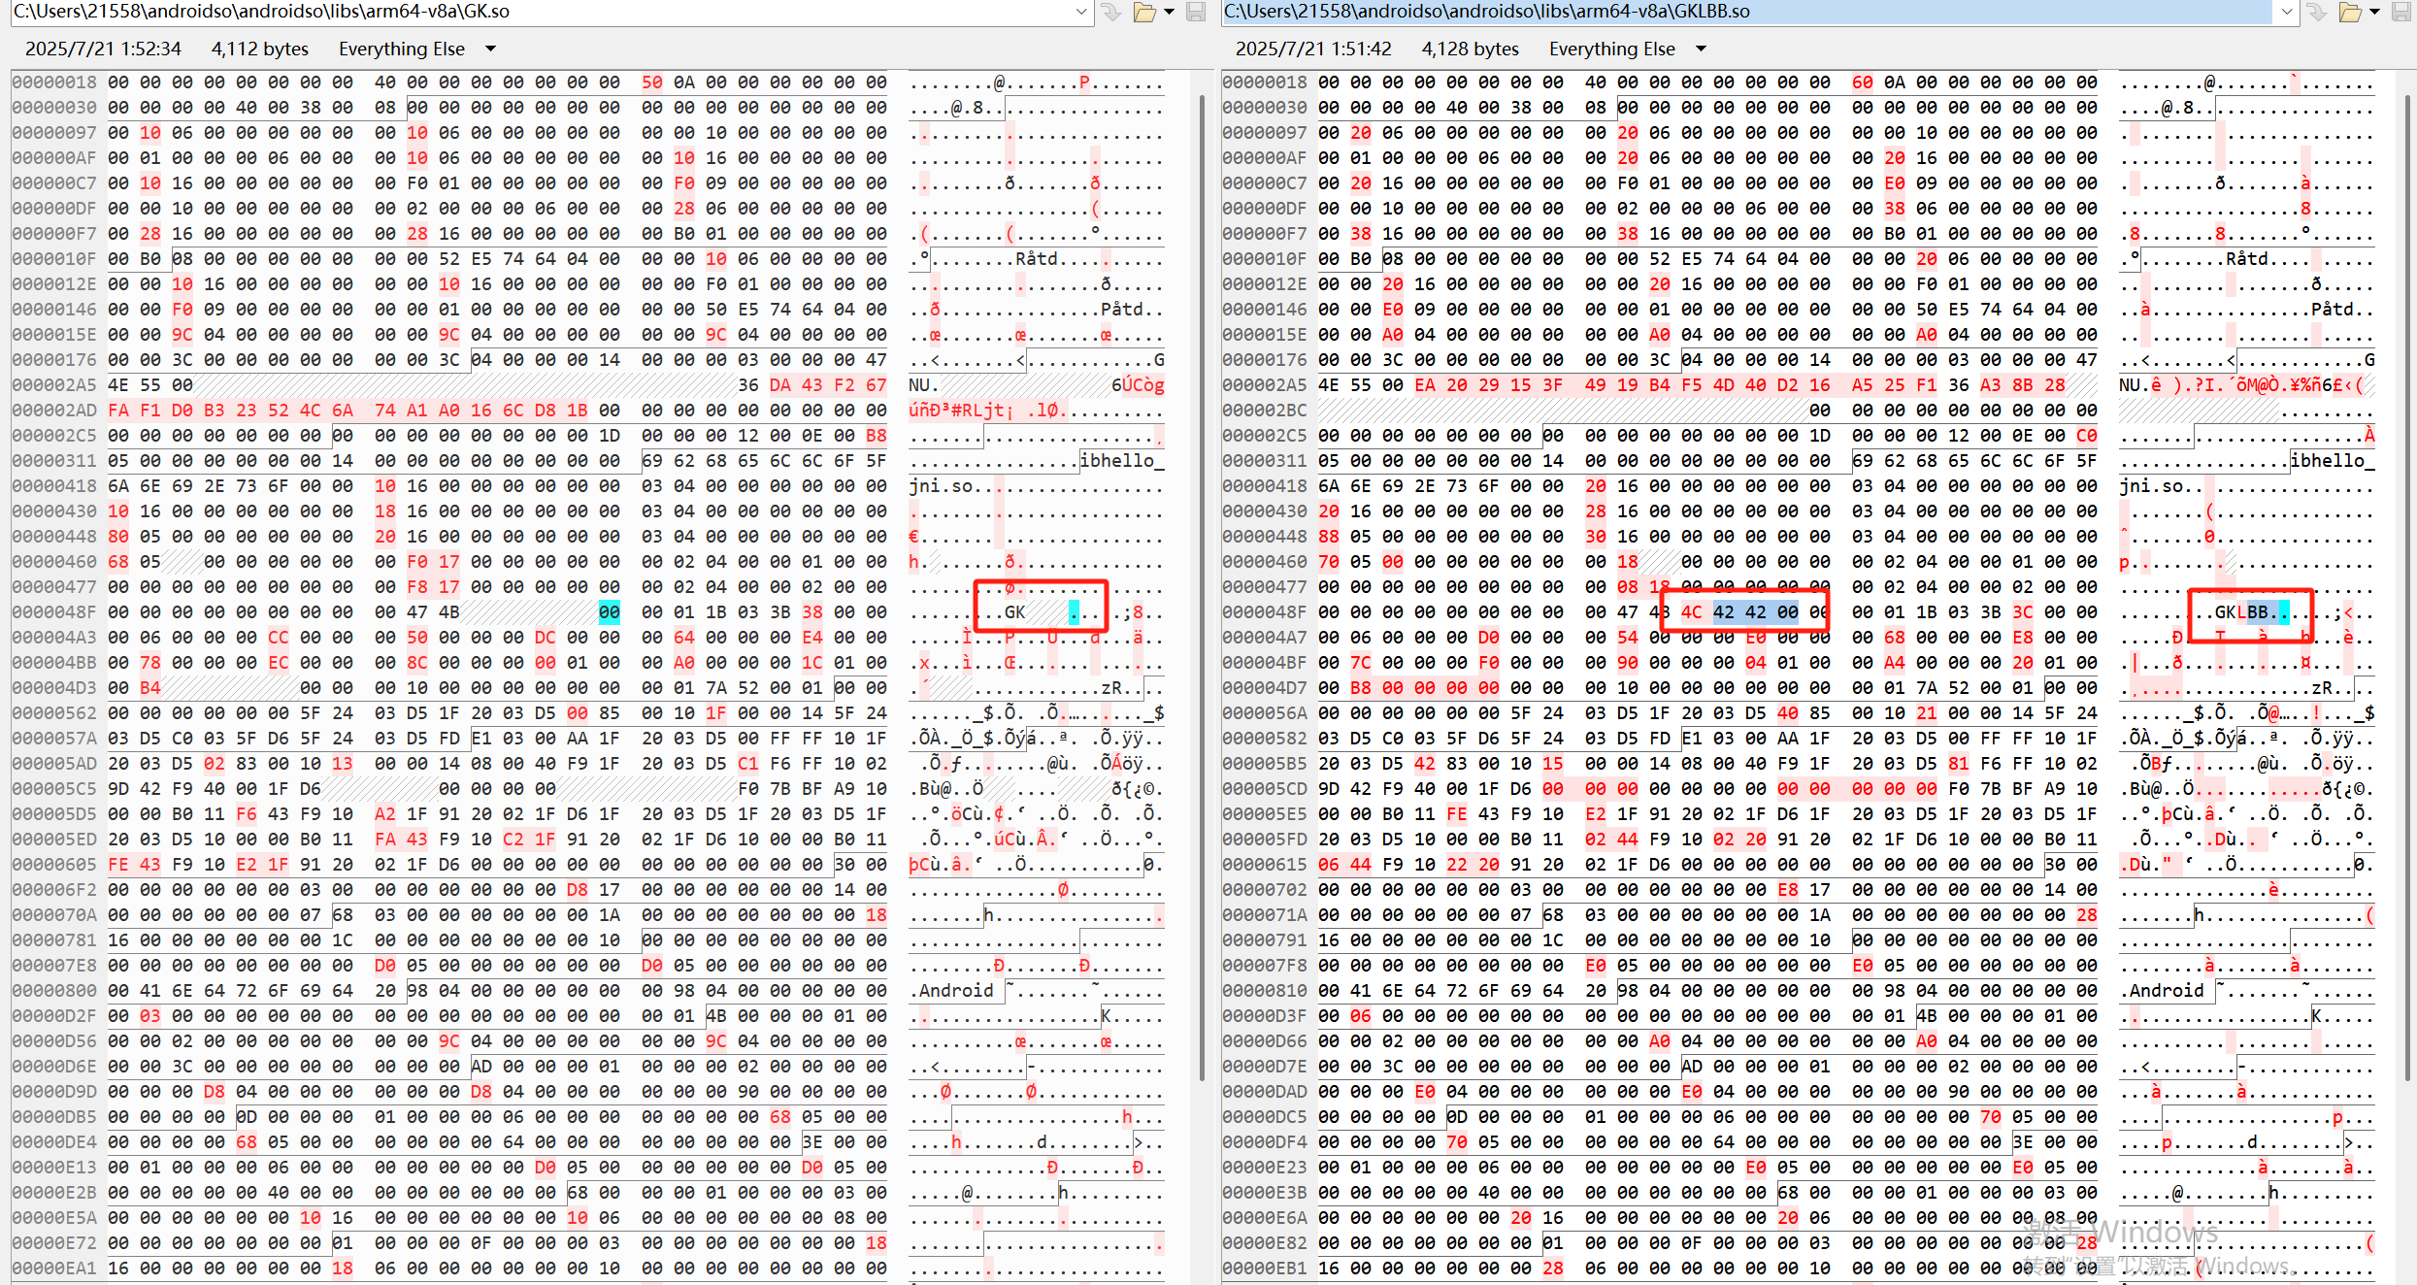Select the cyan highlighted 00 byte in left pane
This screenshot has width=2417, height=1285.
tap(609, 612)
